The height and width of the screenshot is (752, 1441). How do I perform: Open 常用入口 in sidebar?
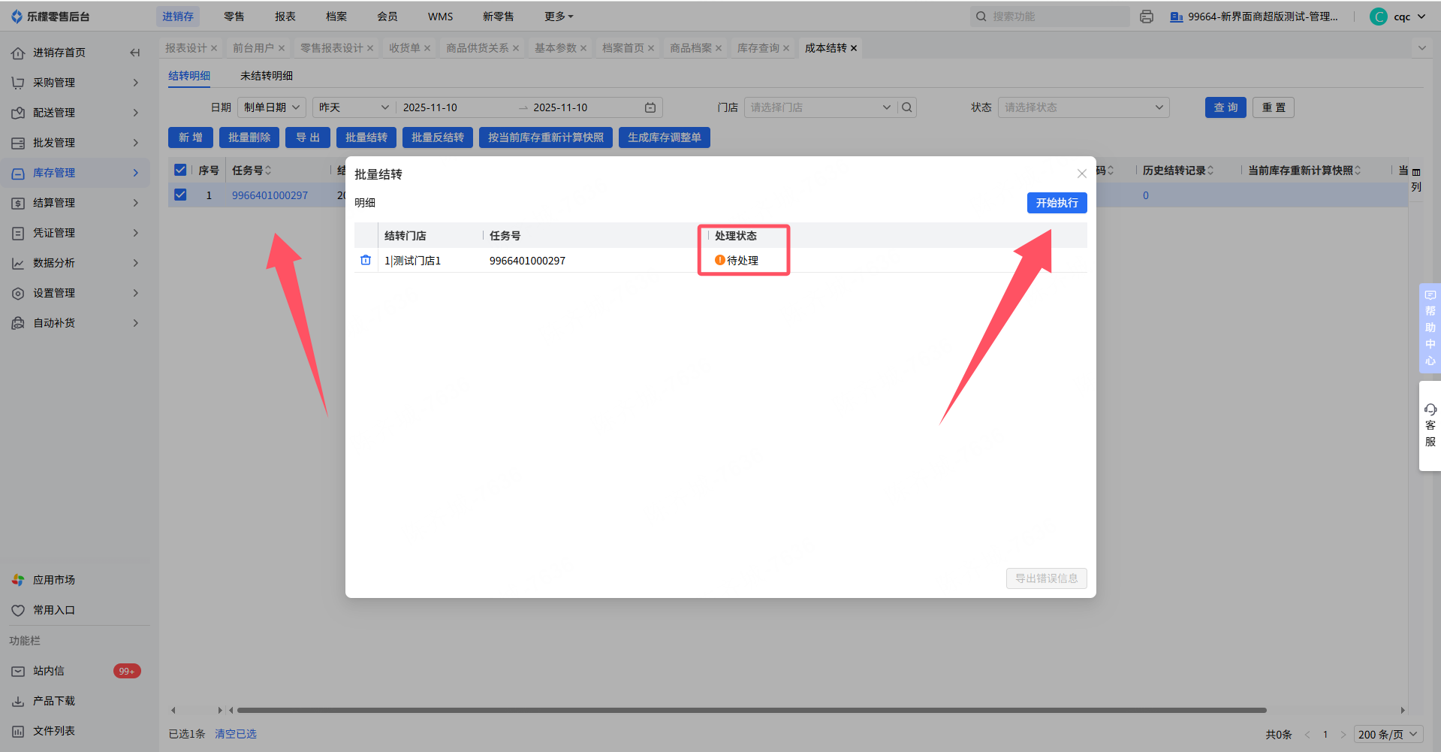tap(54, 610)
